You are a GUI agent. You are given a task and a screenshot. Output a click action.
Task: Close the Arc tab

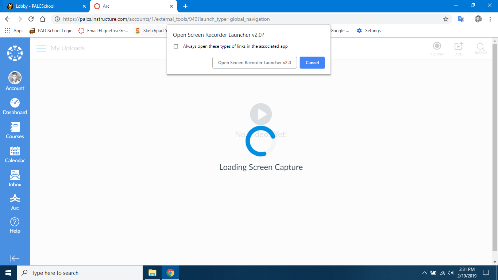pyautogui.click(x=171, y=6)
